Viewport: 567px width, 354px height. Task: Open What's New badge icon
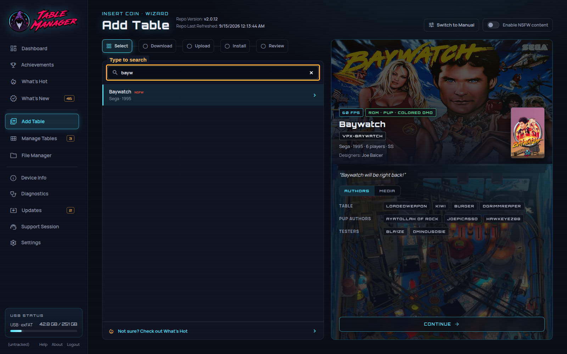13,98
